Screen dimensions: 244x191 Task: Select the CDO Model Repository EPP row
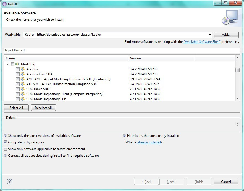coord(46,99)
